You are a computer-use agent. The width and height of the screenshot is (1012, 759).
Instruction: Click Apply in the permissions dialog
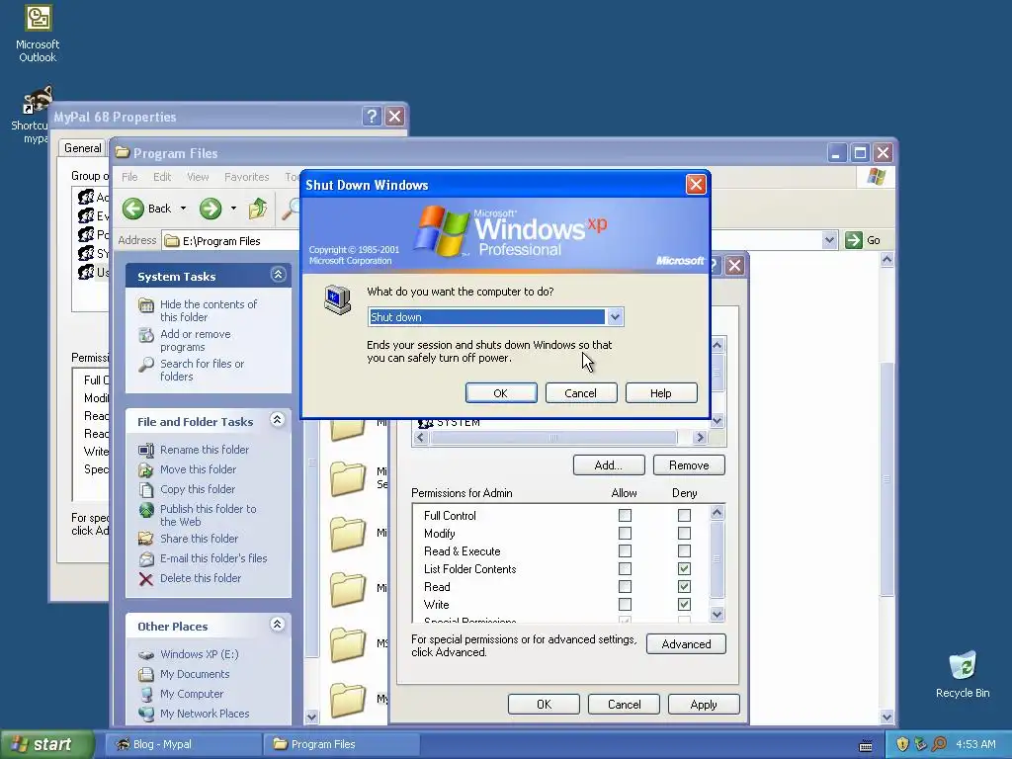pyautogui.click(x=704, y=704)
